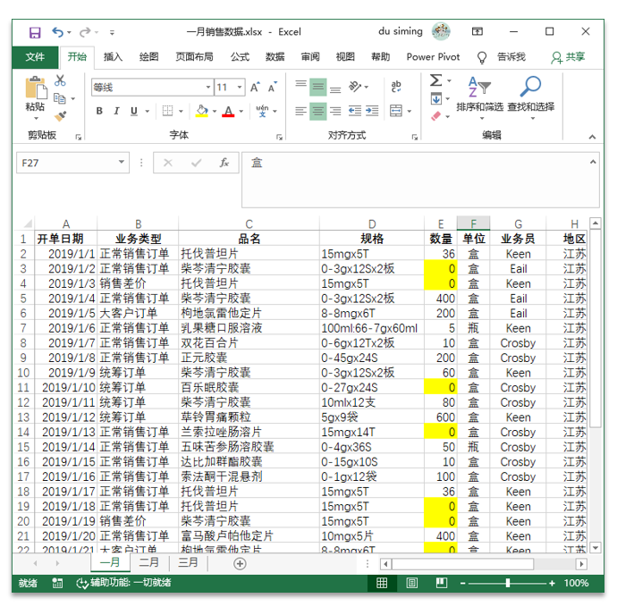
Task: Click the Wrap Text ab icon
Action: (x=396, y=87)
